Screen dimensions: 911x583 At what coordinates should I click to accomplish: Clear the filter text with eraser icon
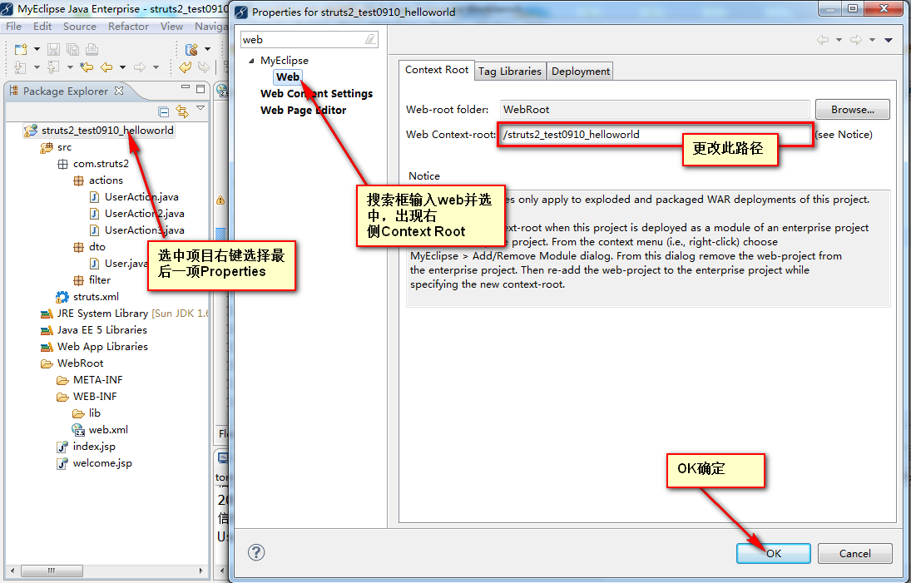point(370,39)
